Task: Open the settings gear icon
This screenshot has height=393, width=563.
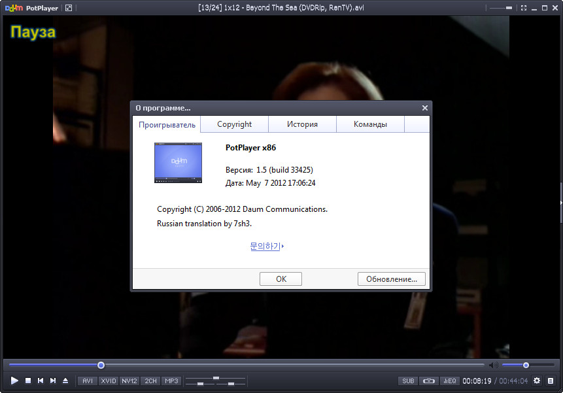Action: (537, 381)
